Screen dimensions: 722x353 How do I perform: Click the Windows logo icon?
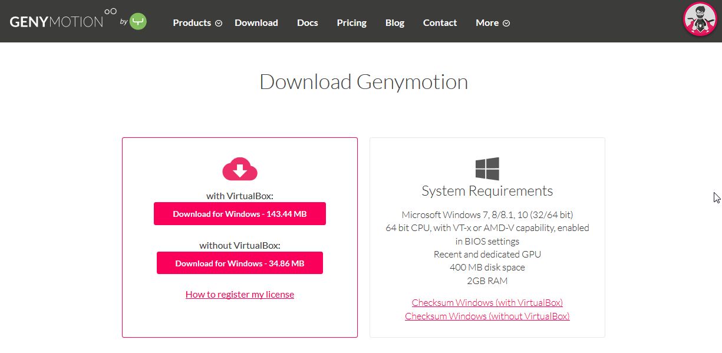pyautogui.click(x=487, y=169)
